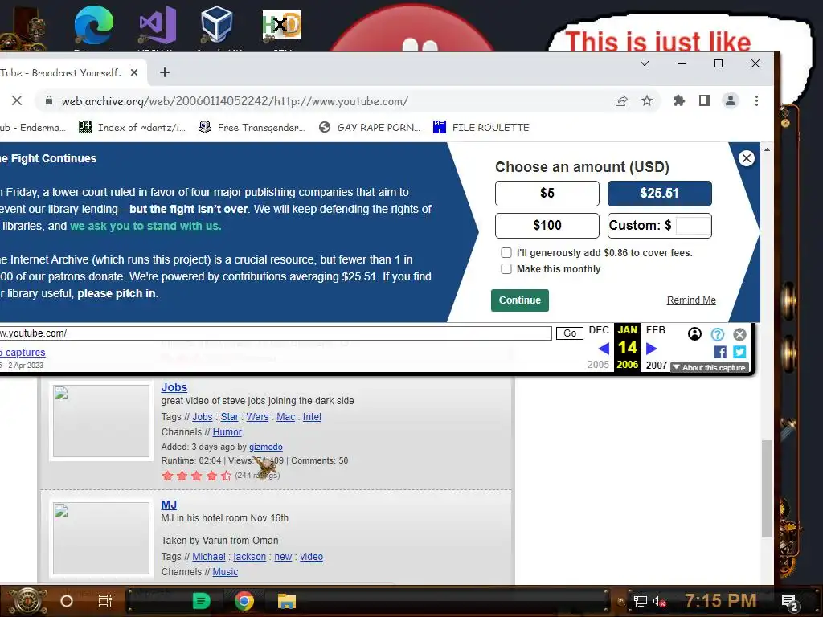This screenshot has width=823, height=617.
Task: Click the Custom amount input field
Action: click(x=693, y=226)
